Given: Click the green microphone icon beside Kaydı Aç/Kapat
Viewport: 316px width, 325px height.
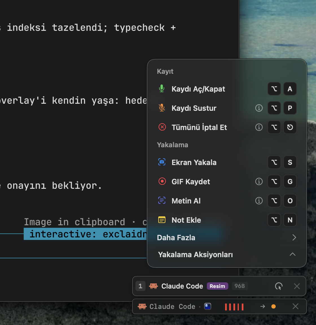Looking at the screenshot, I should click(162, 89).
